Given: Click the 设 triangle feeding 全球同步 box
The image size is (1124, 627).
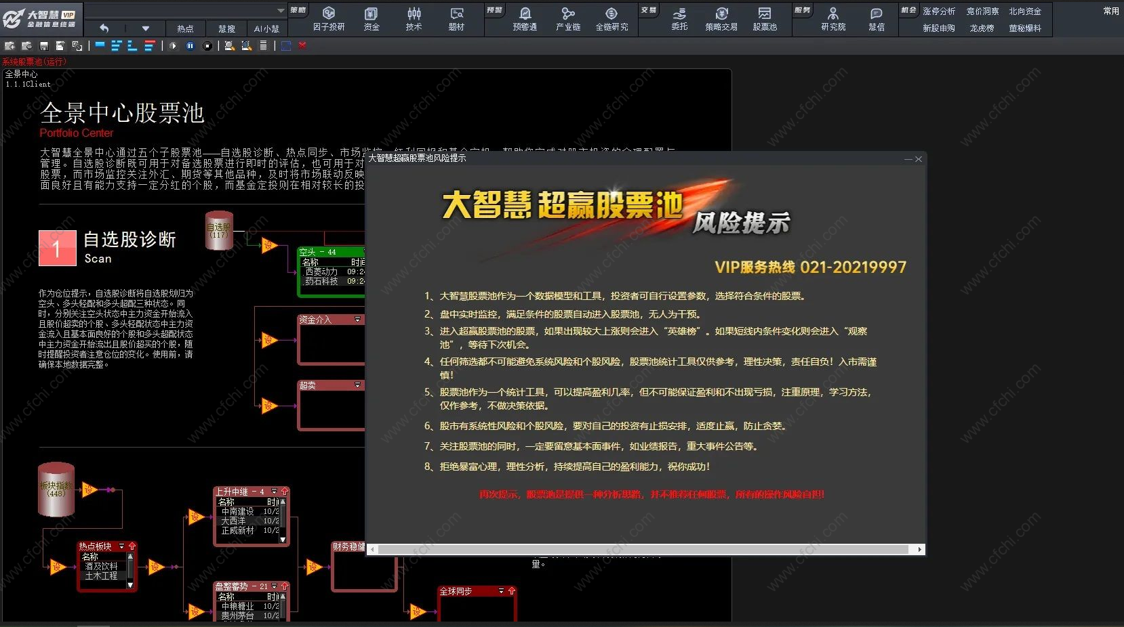Looking at the screenshot, I should click(417, 612).
